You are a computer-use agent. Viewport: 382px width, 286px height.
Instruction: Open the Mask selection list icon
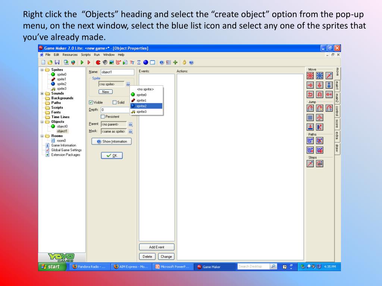131,131
